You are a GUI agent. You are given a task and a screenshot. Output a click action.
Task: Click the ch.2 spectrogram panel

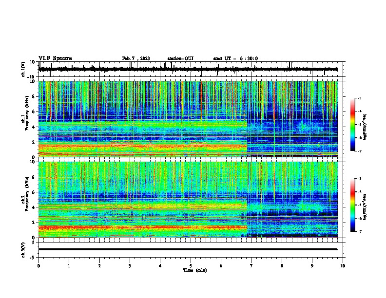[x=188, y=200]
